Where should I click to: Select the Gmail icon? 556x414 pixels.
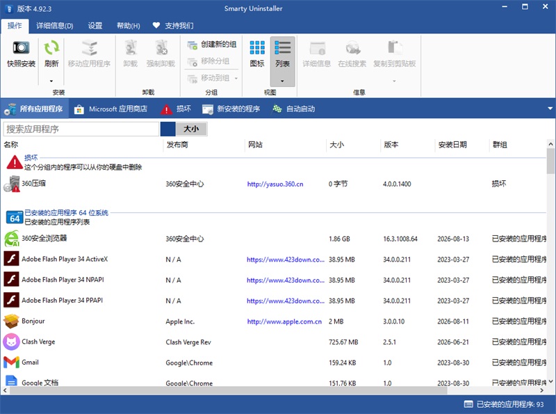(11, 362)
